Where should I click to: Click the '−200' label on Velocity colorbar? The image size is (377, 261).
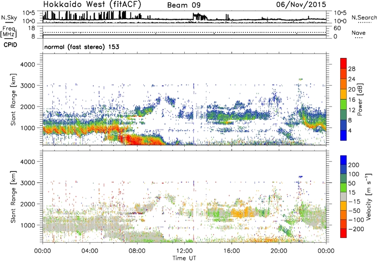[x=356, y=229]
